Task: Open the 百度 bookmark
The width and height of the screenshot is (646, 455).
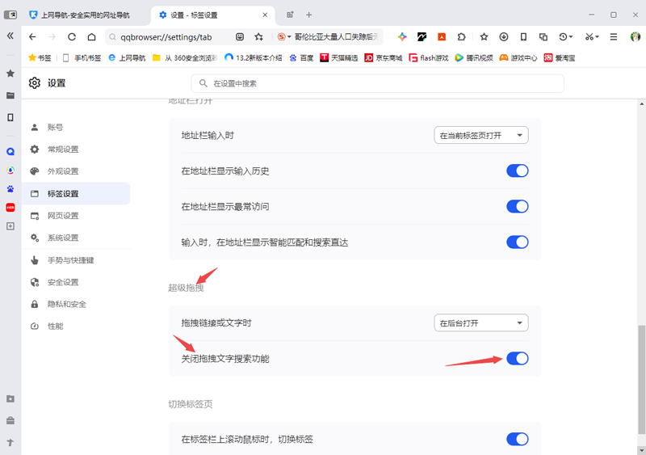Action: point(301,57)
